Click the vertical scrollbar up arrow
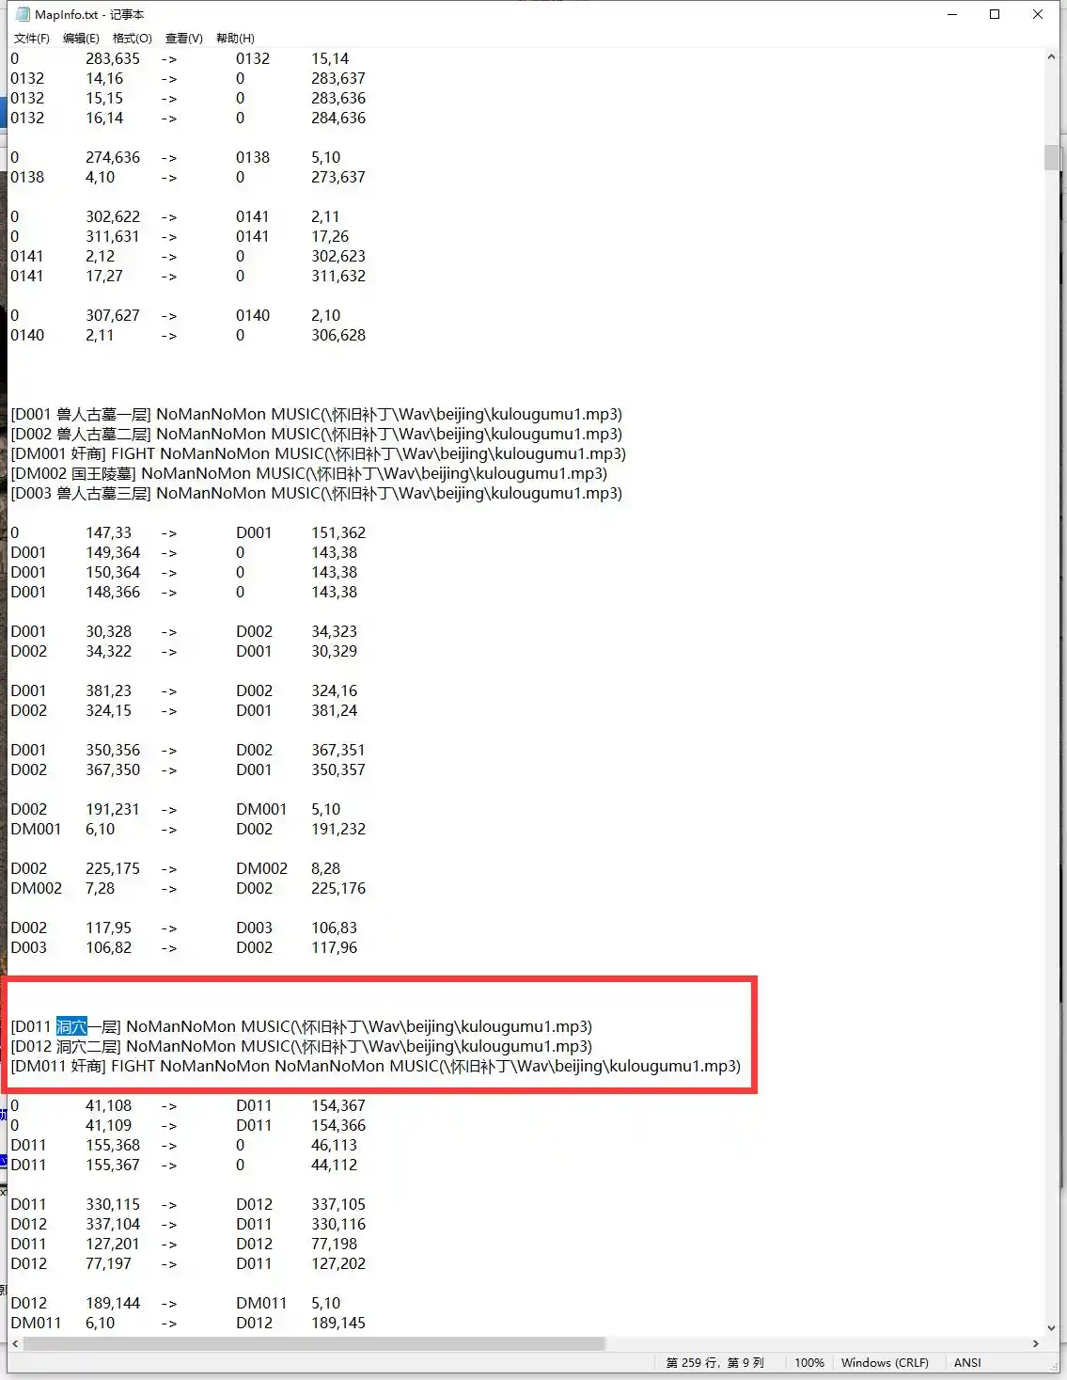The image size is (1067, 1380). (x=1051, y=57)
